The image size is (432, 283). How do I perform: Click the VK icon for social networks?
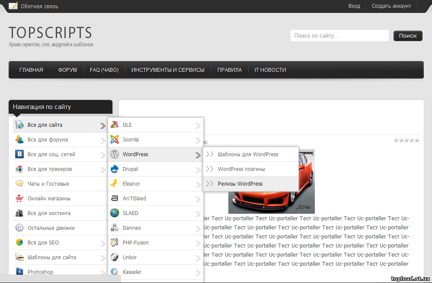coord(19,154)
